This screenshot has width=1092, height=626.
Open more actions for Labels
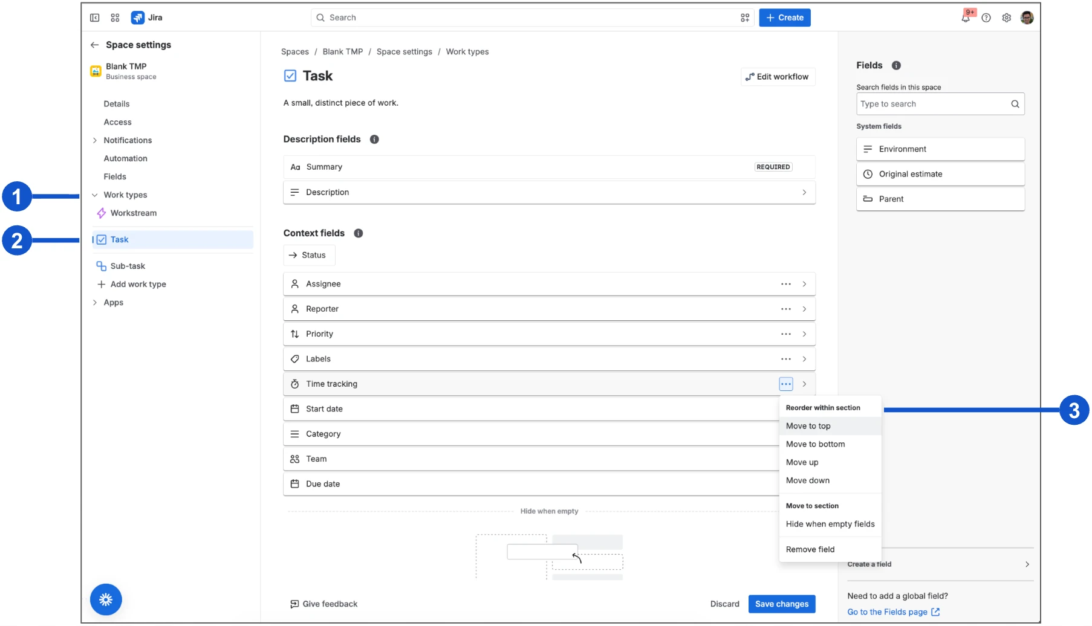click(786, 359)
